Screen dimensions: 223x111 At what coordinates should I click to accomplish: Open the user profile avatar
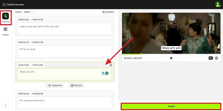click(x=218, y=5)
